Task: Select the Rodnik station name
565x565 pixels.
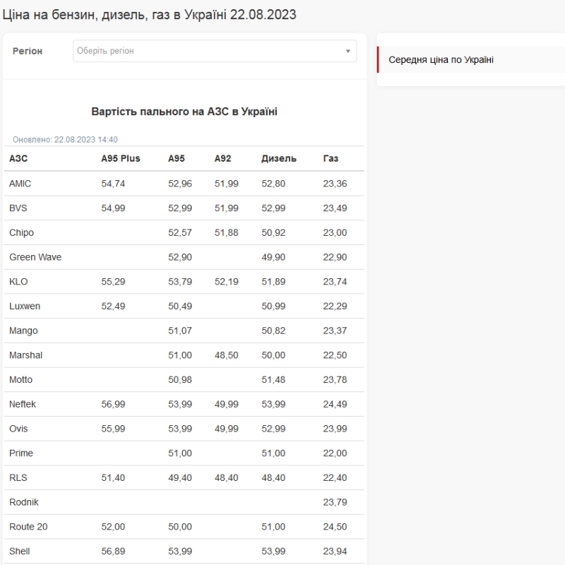Action: pyautogui.click(x=24, y=502)
